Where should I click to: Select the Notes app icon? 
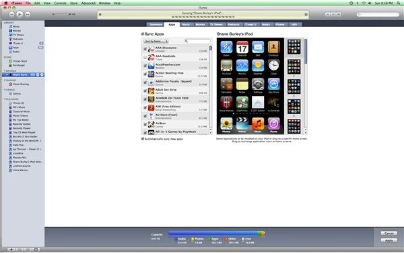242,85
